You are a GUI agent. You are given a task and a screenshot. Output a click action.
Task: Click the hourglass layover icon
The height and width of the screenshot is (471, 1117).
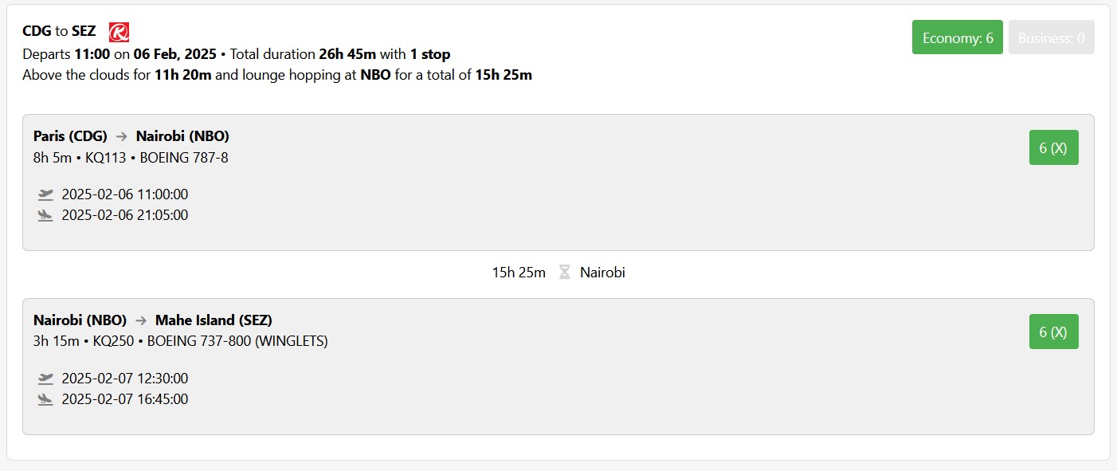[x=564, y=273]
